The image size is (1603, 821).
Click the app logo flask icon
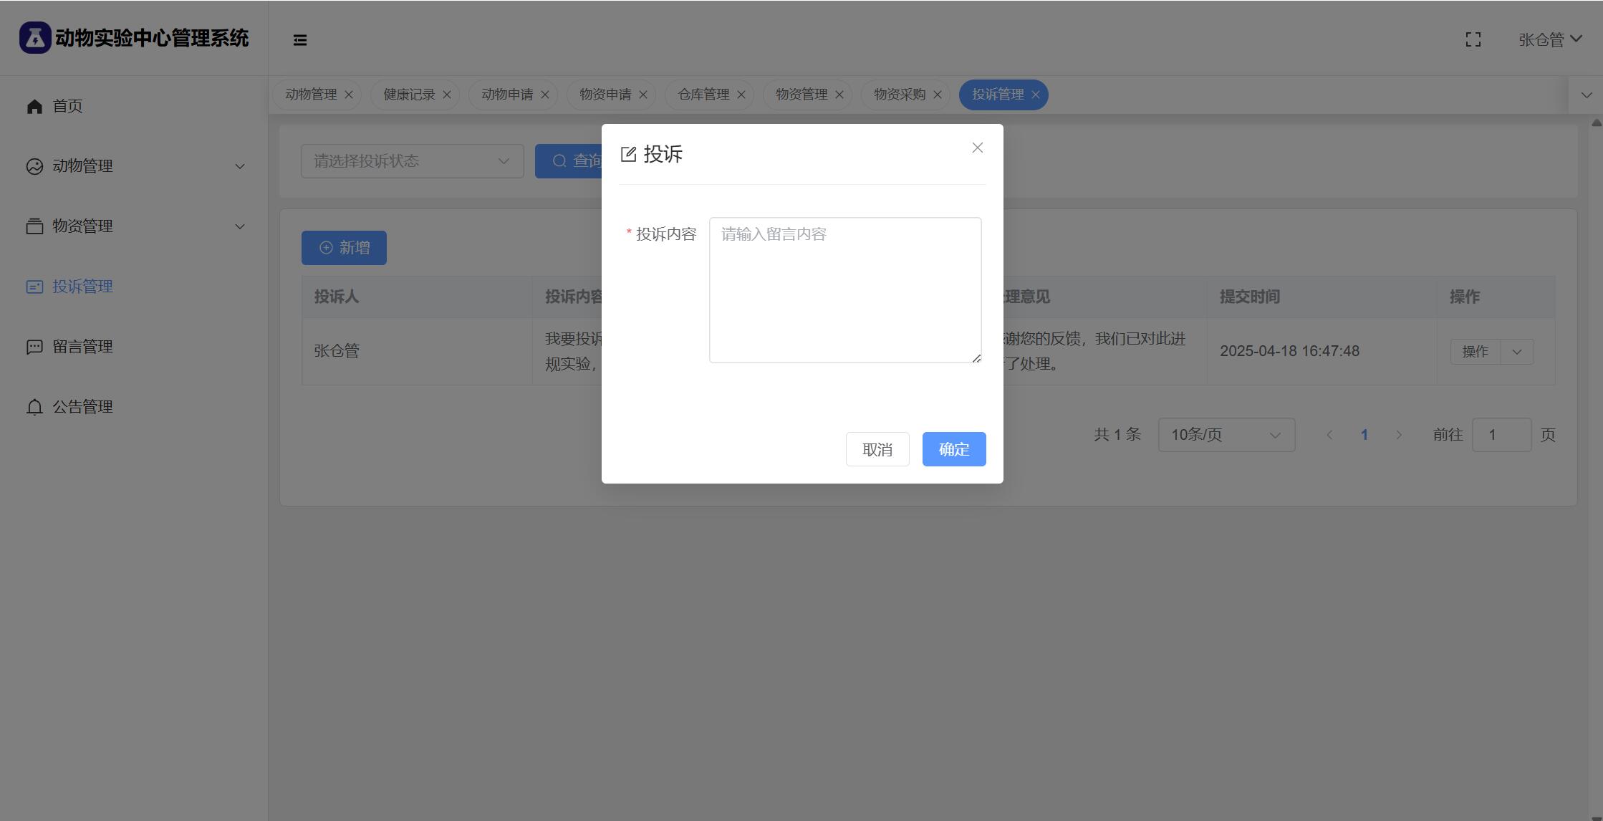34,38
